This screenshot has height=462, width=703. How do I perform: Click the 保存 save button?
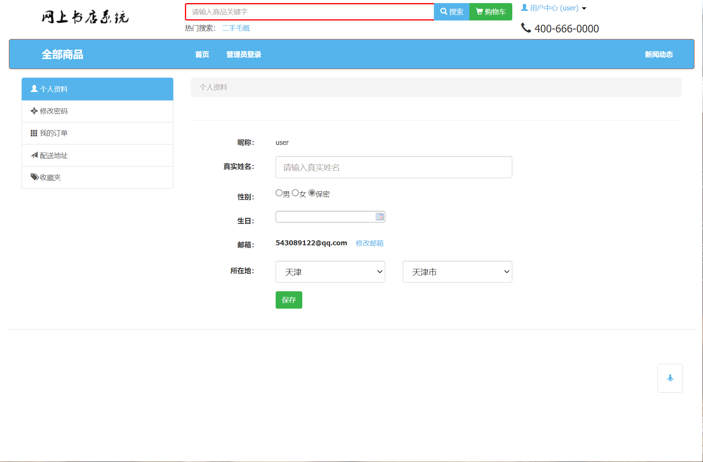pos(289,300)
